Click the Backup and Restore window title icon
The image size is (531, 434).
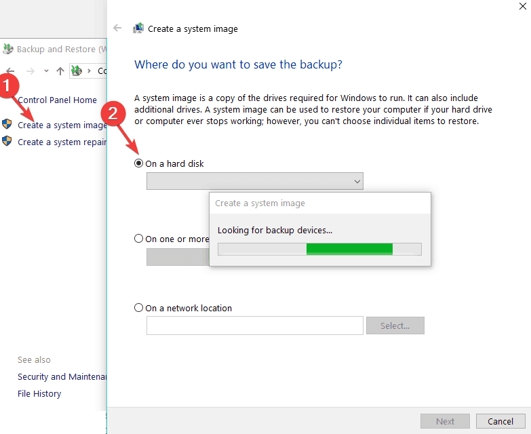click(7, 49)
